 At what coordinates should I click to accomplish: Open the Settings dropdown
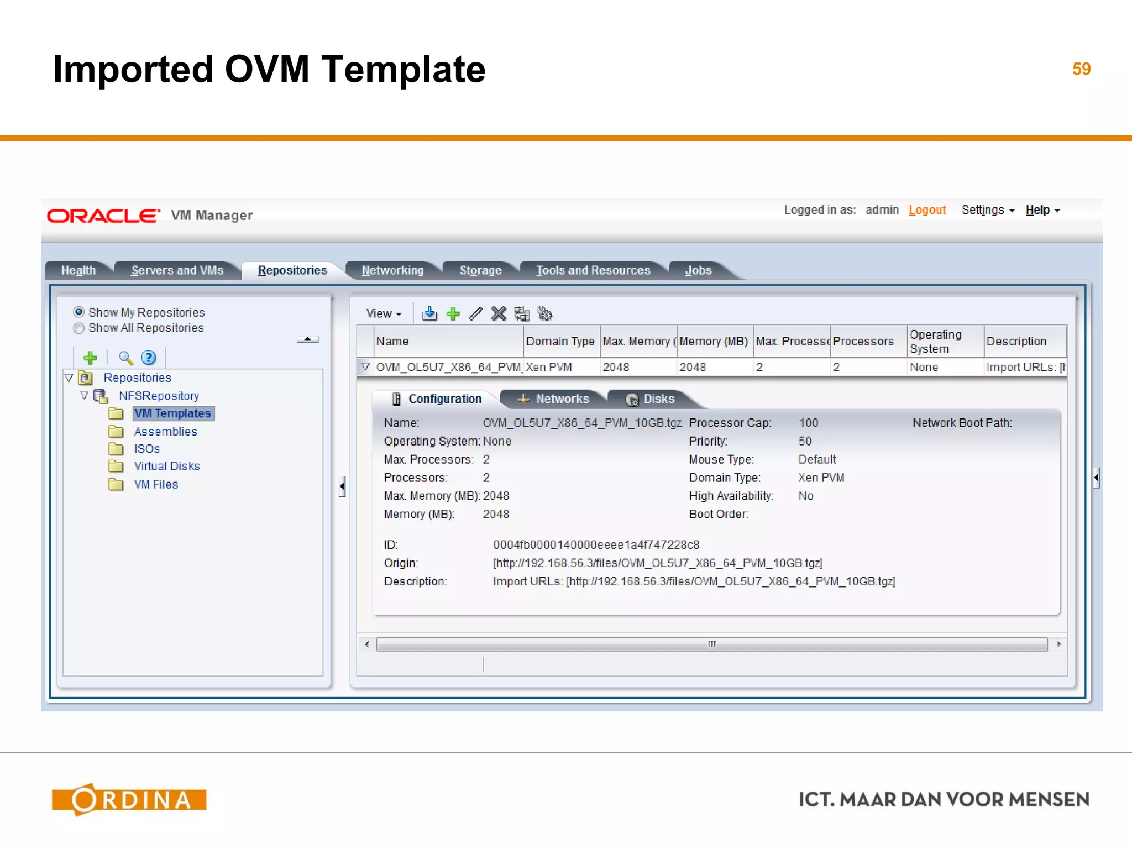tap(988, 210)
